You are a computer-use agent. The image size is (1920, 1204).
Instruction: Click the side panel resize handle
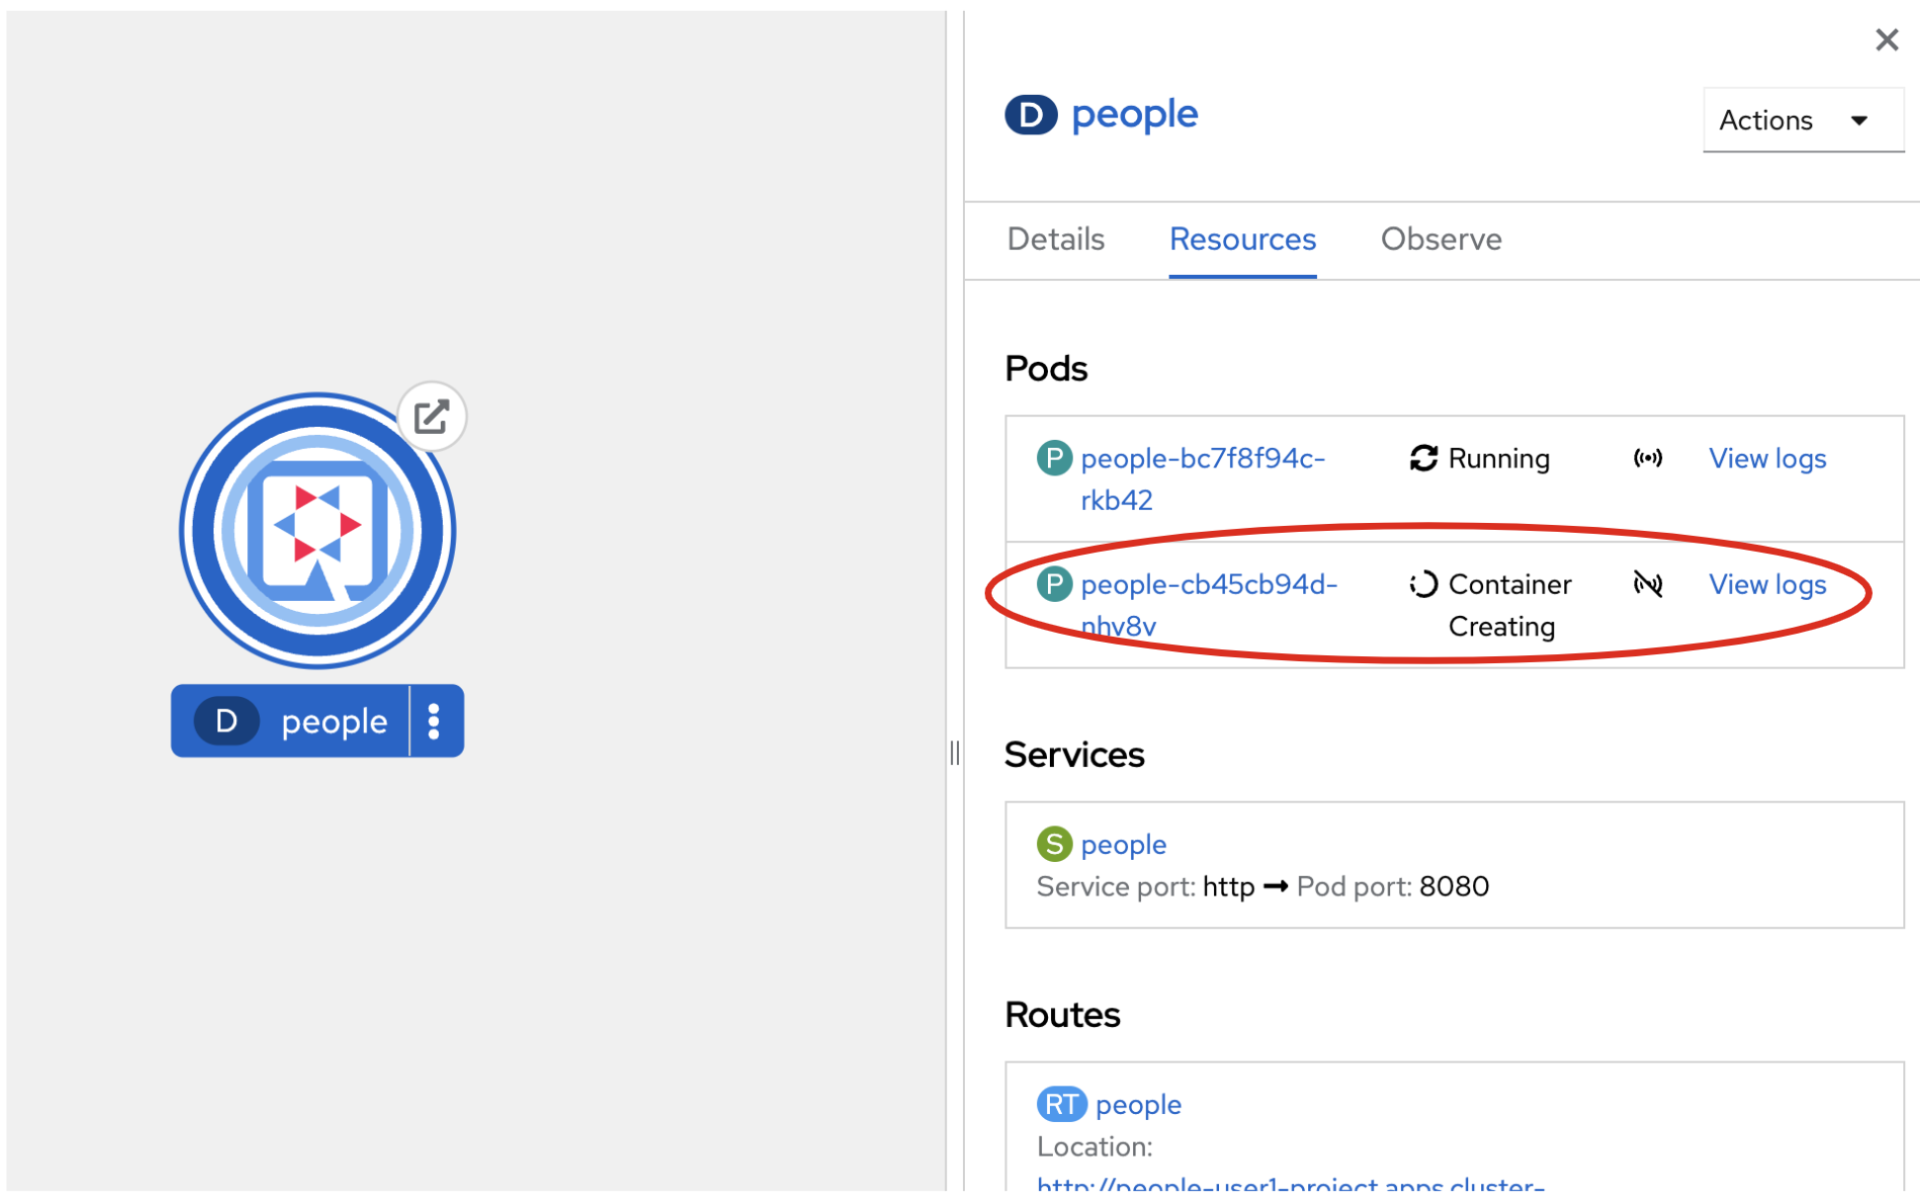pos(954,753)
